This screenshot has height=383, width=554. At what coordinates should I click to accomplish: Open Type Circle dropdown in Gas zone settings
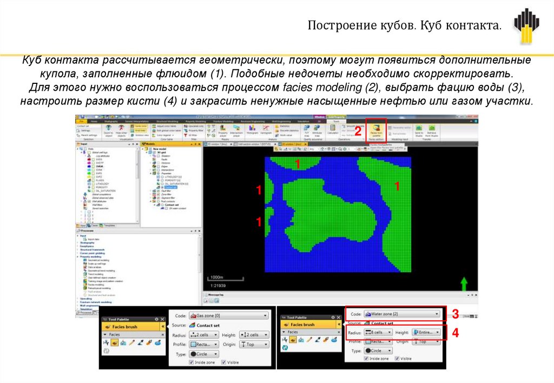pyautogui.click(x=204, y=354)
